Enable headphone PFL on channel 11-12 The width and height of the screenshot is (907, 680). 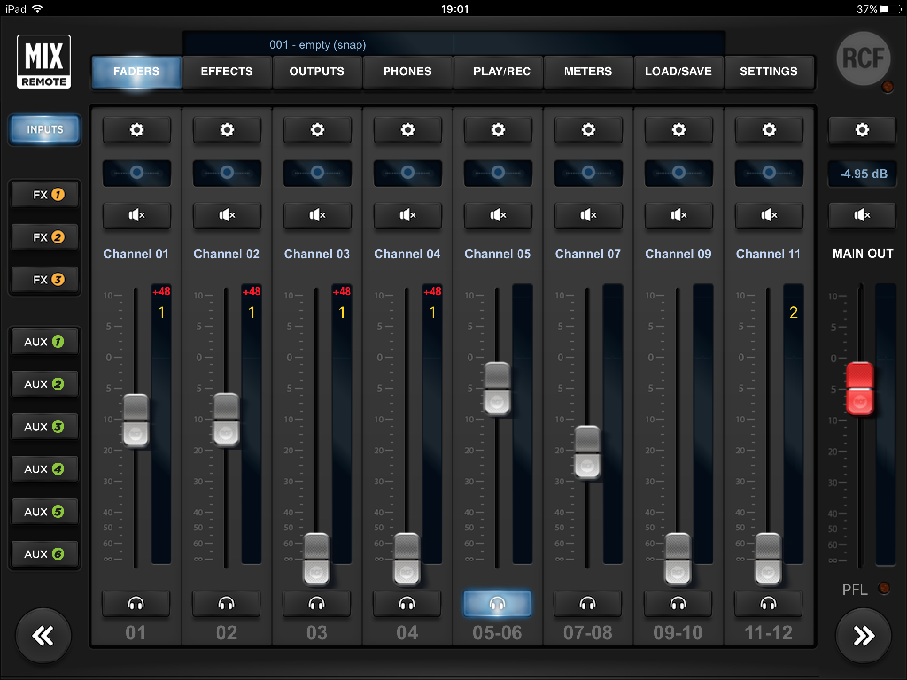[768, 603]
